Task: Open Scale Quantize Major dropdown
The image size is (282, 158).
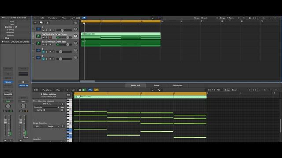Action: pyautogui.click(x=52, y=126)
